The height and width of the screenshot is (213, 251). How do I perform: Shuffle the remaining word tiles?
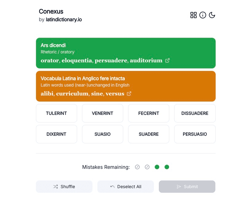(64, 187)
